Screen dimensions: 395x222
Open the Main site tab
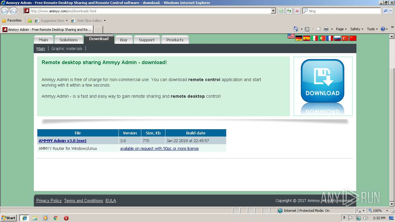coord(44,40)
